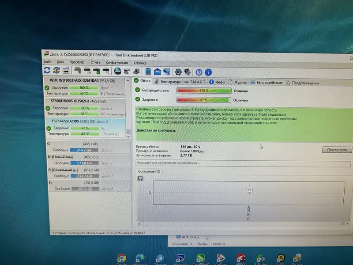
Task: Switch to the S.M.A.R.T. tab
Action: [195, 82]
